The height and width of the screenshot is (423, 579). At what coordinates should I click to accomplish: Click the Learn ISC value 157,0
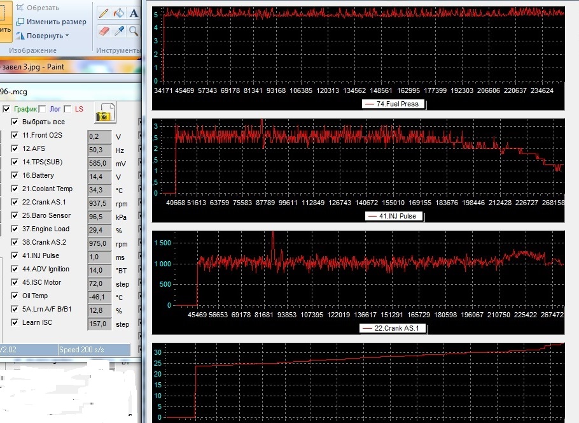coord(99,324)
